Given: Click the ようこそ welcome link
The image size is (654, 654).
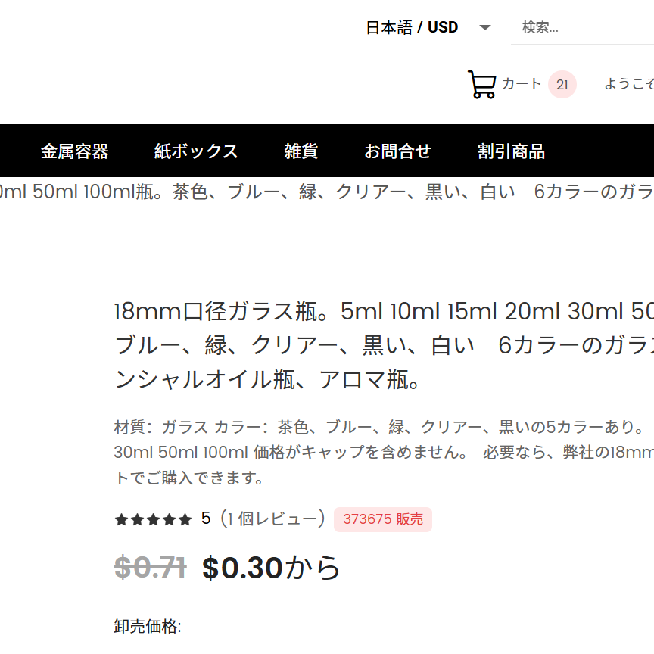Looking at the screenshot, I should (628, 84).
